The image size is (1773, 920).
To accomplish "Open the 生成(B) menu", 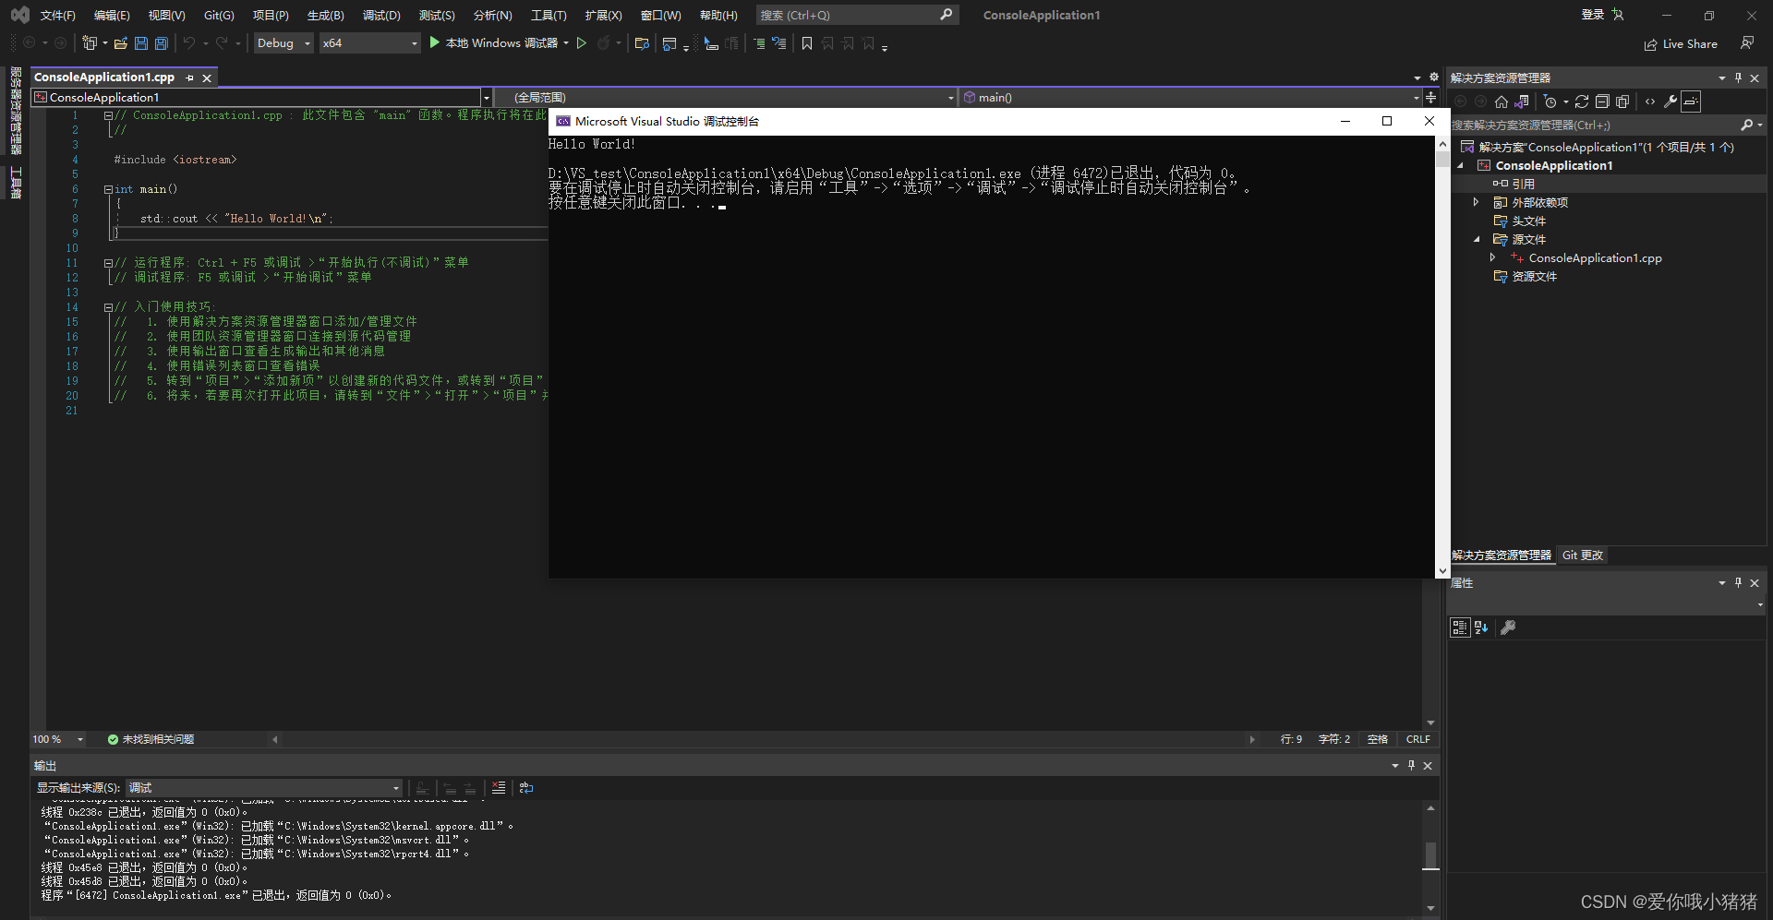I will click(325, 15).
